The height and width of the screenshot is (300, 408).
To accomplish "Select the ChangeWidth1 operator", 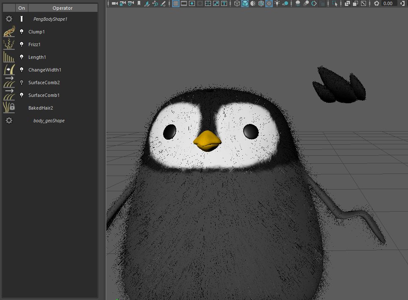I will 45,70.
